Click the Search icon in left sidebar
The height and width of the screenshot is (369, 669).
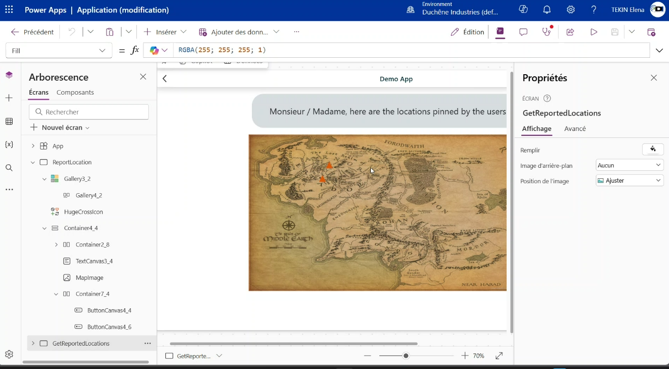click(x=9, y=168)
